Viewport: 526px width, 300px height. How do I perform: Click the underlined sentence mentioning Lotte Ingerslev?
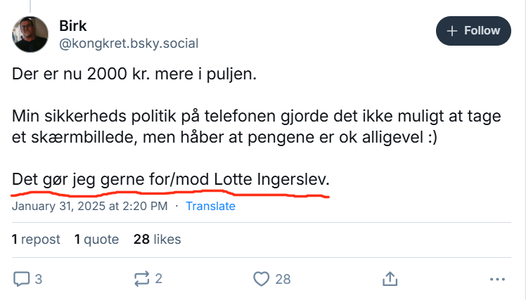(x=170, y=181)
